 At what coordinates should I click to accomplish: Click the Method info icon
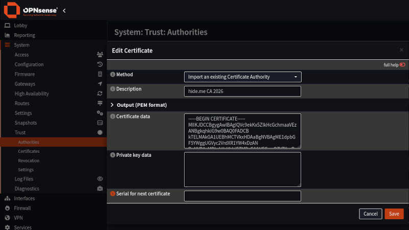112,75
